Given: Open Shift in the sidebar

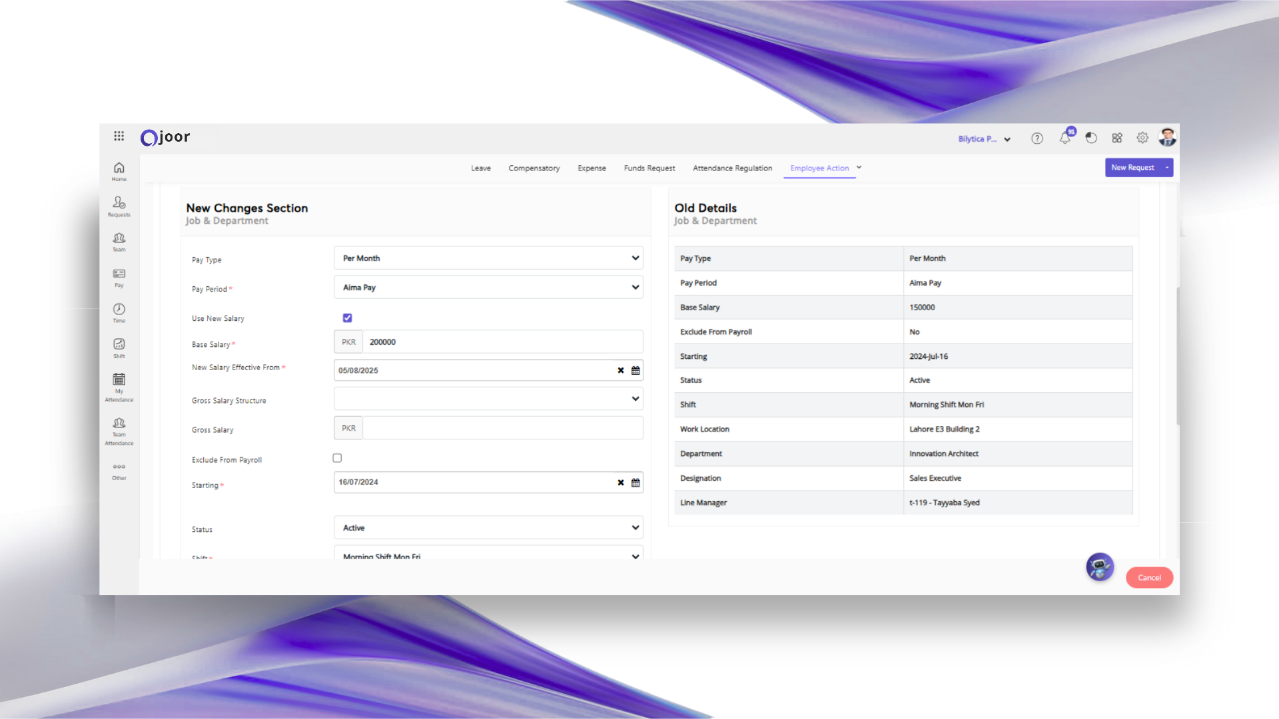Looking at the screenshot, I should 119,348.
